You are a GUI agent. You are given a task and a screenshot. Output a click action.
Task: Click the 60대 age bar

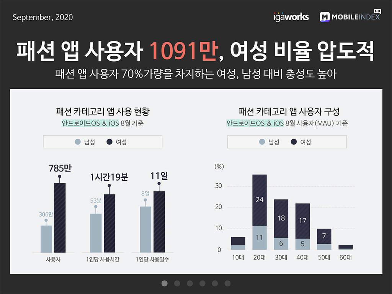346,247
